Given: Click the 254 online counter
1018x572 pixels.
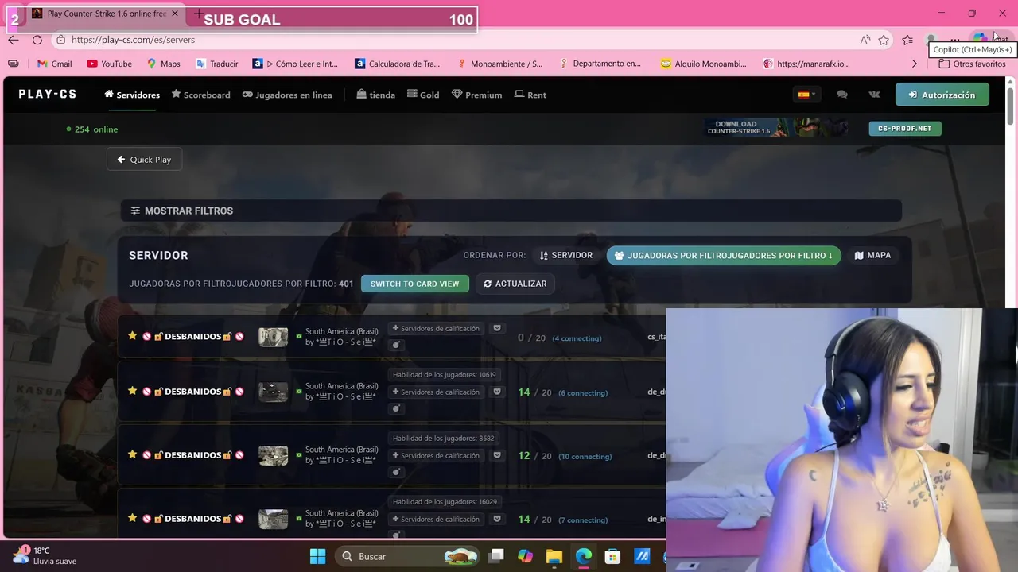Looking at the screenshot, I should coord(92,129).
